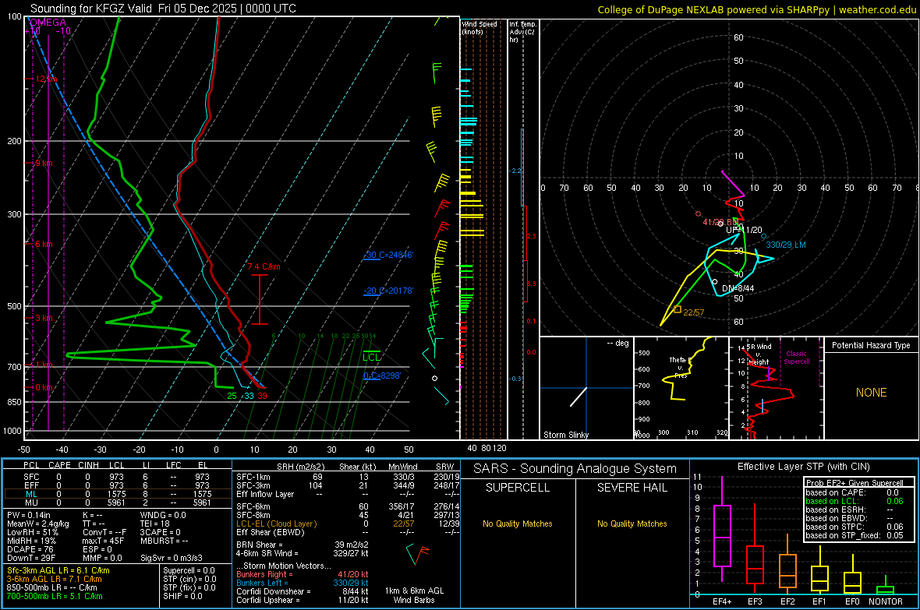Select the SFC-6km shear row
Screen dimensions: 920x610
coord(348,506)
